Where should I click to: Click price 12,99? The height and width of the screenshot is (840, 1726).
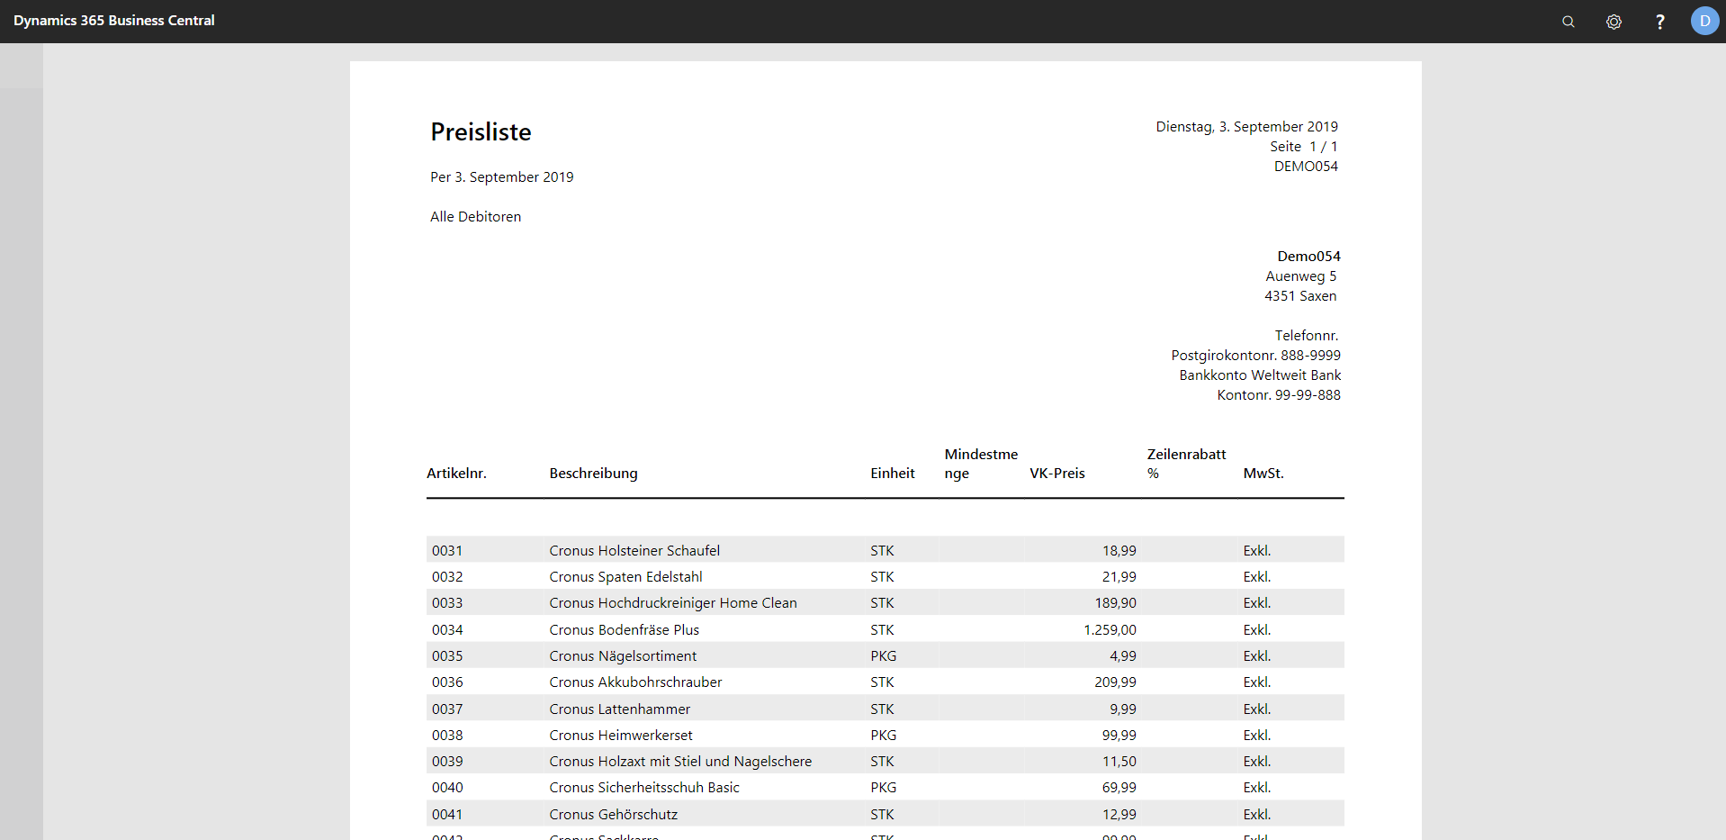point(1119,815)
